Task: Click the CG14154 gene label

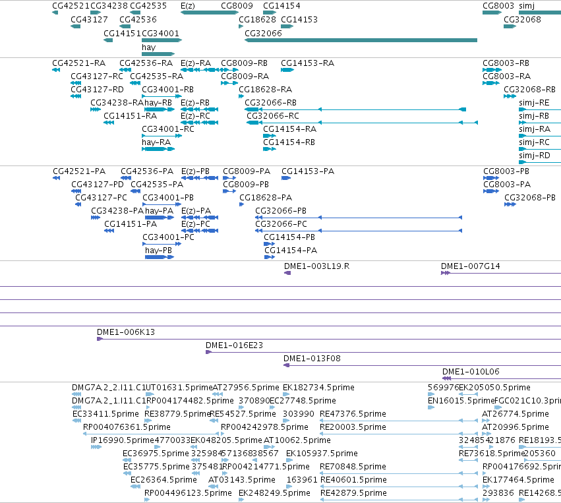Action: click(x=281, y=6)
